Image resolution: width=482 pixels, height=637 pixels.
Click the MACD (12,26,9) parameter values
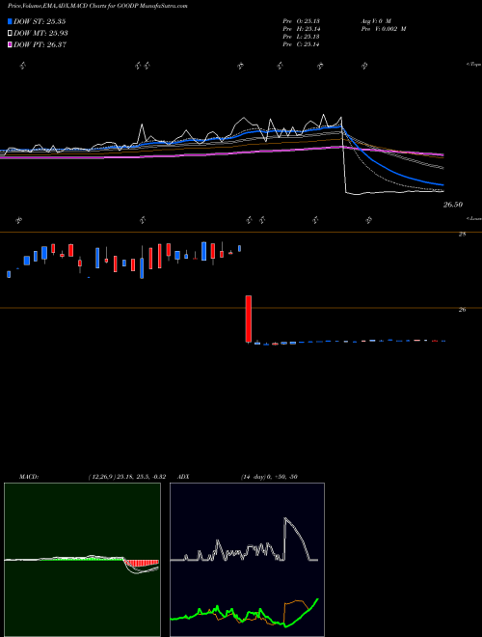127,477
